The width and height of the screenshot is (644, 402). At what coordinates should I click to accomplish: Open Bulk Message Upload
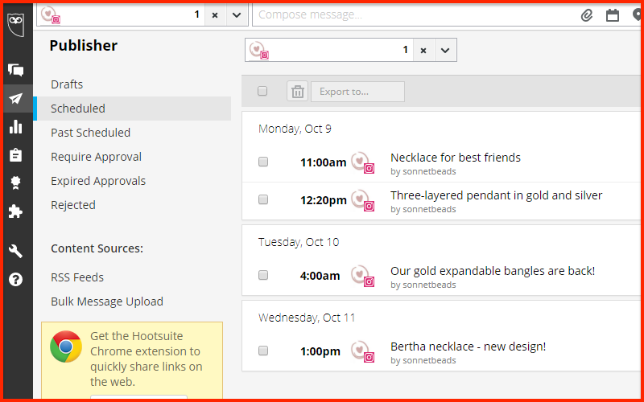point(107,301)
